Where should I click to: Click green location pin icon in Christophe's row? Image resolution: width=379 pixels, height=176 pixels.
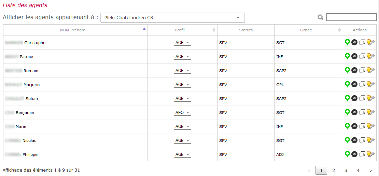click(347, 42)
